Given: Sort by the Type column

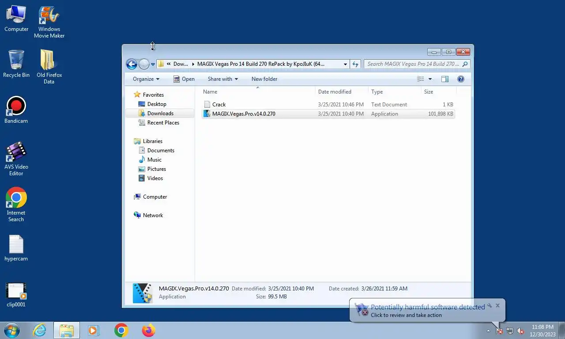Looking at the screenshot, I should 395,92.
